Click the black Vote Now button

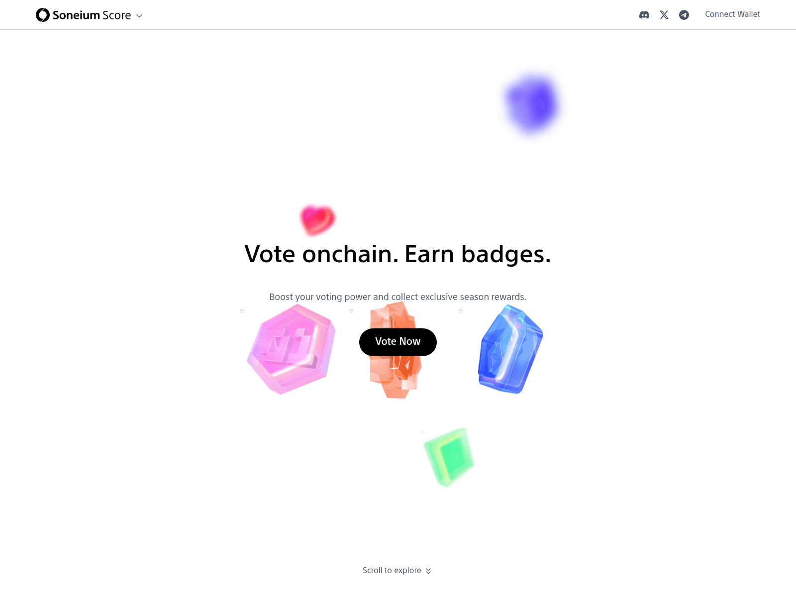point(398,342)
